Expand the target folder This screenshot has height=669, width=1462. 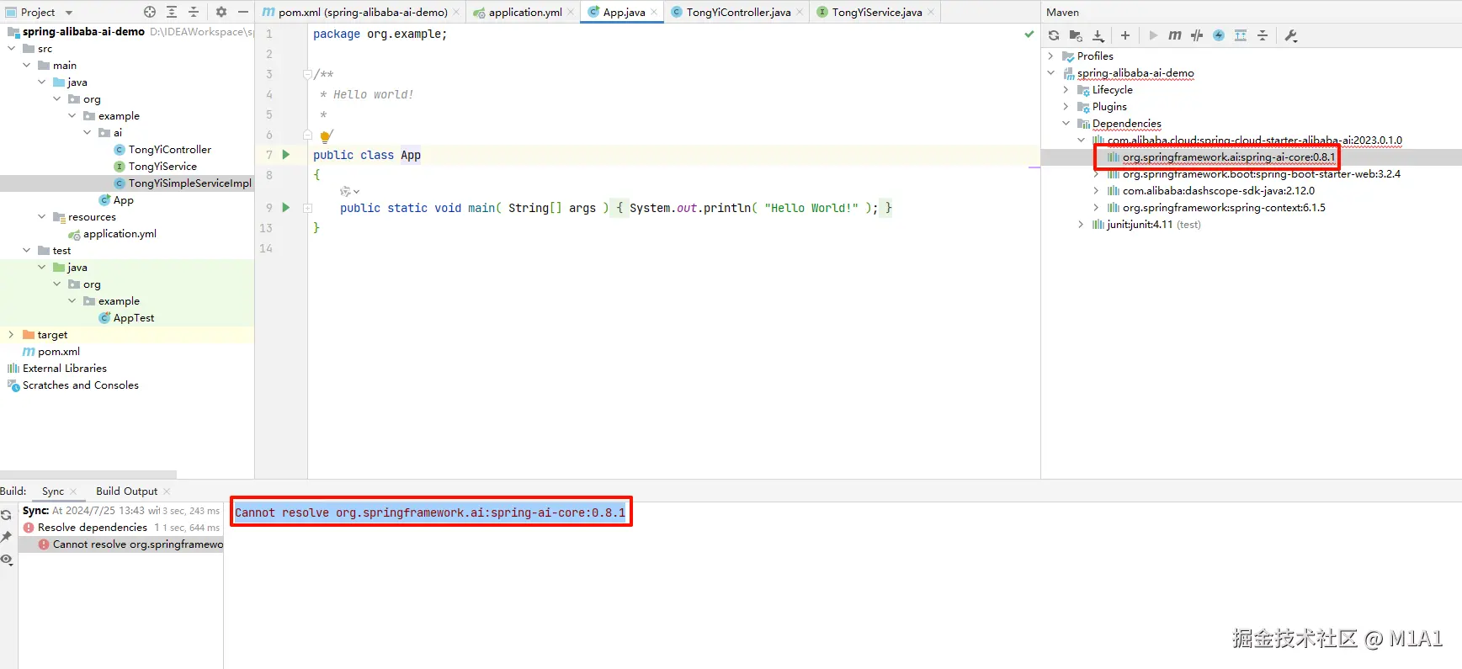click(12, 335)
